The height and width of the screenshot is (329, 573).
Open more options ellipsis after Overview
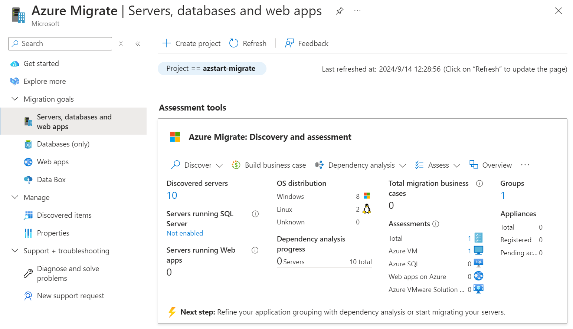point(525,165)
